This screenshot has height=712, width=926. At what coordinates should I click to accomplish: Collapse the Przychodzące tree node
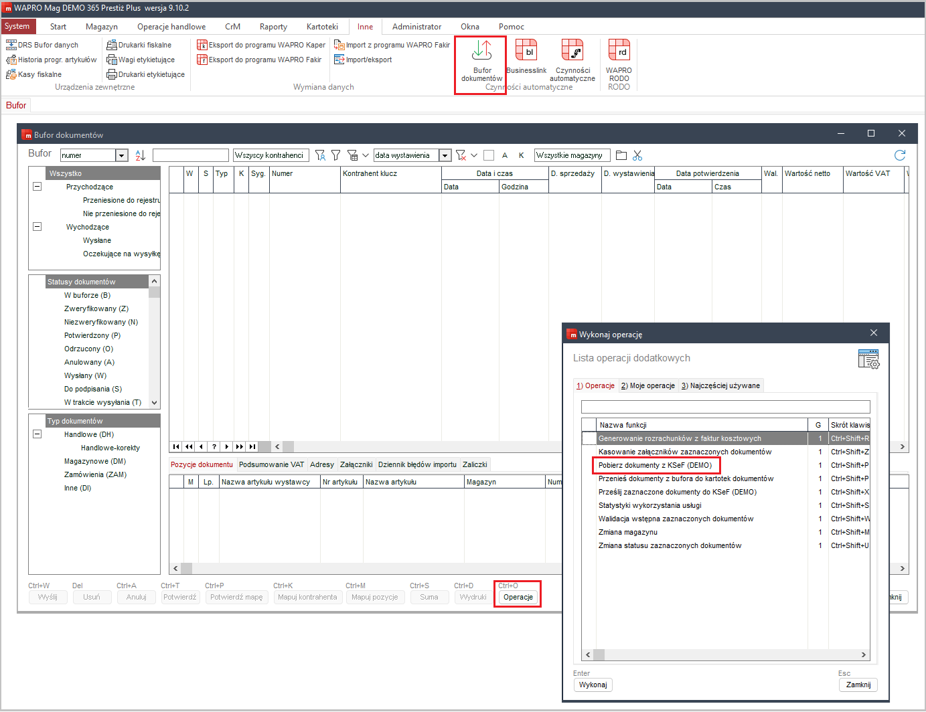[37, 187]
